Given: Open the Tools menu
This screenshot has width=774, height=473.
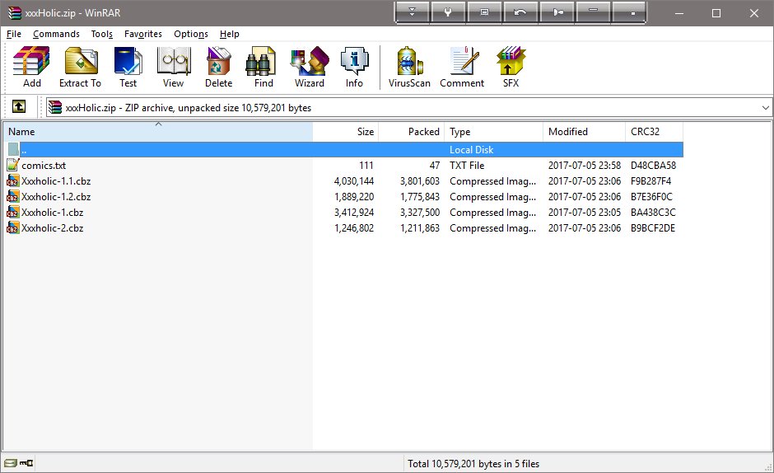Looking at the screenshot, I should 101,34.
